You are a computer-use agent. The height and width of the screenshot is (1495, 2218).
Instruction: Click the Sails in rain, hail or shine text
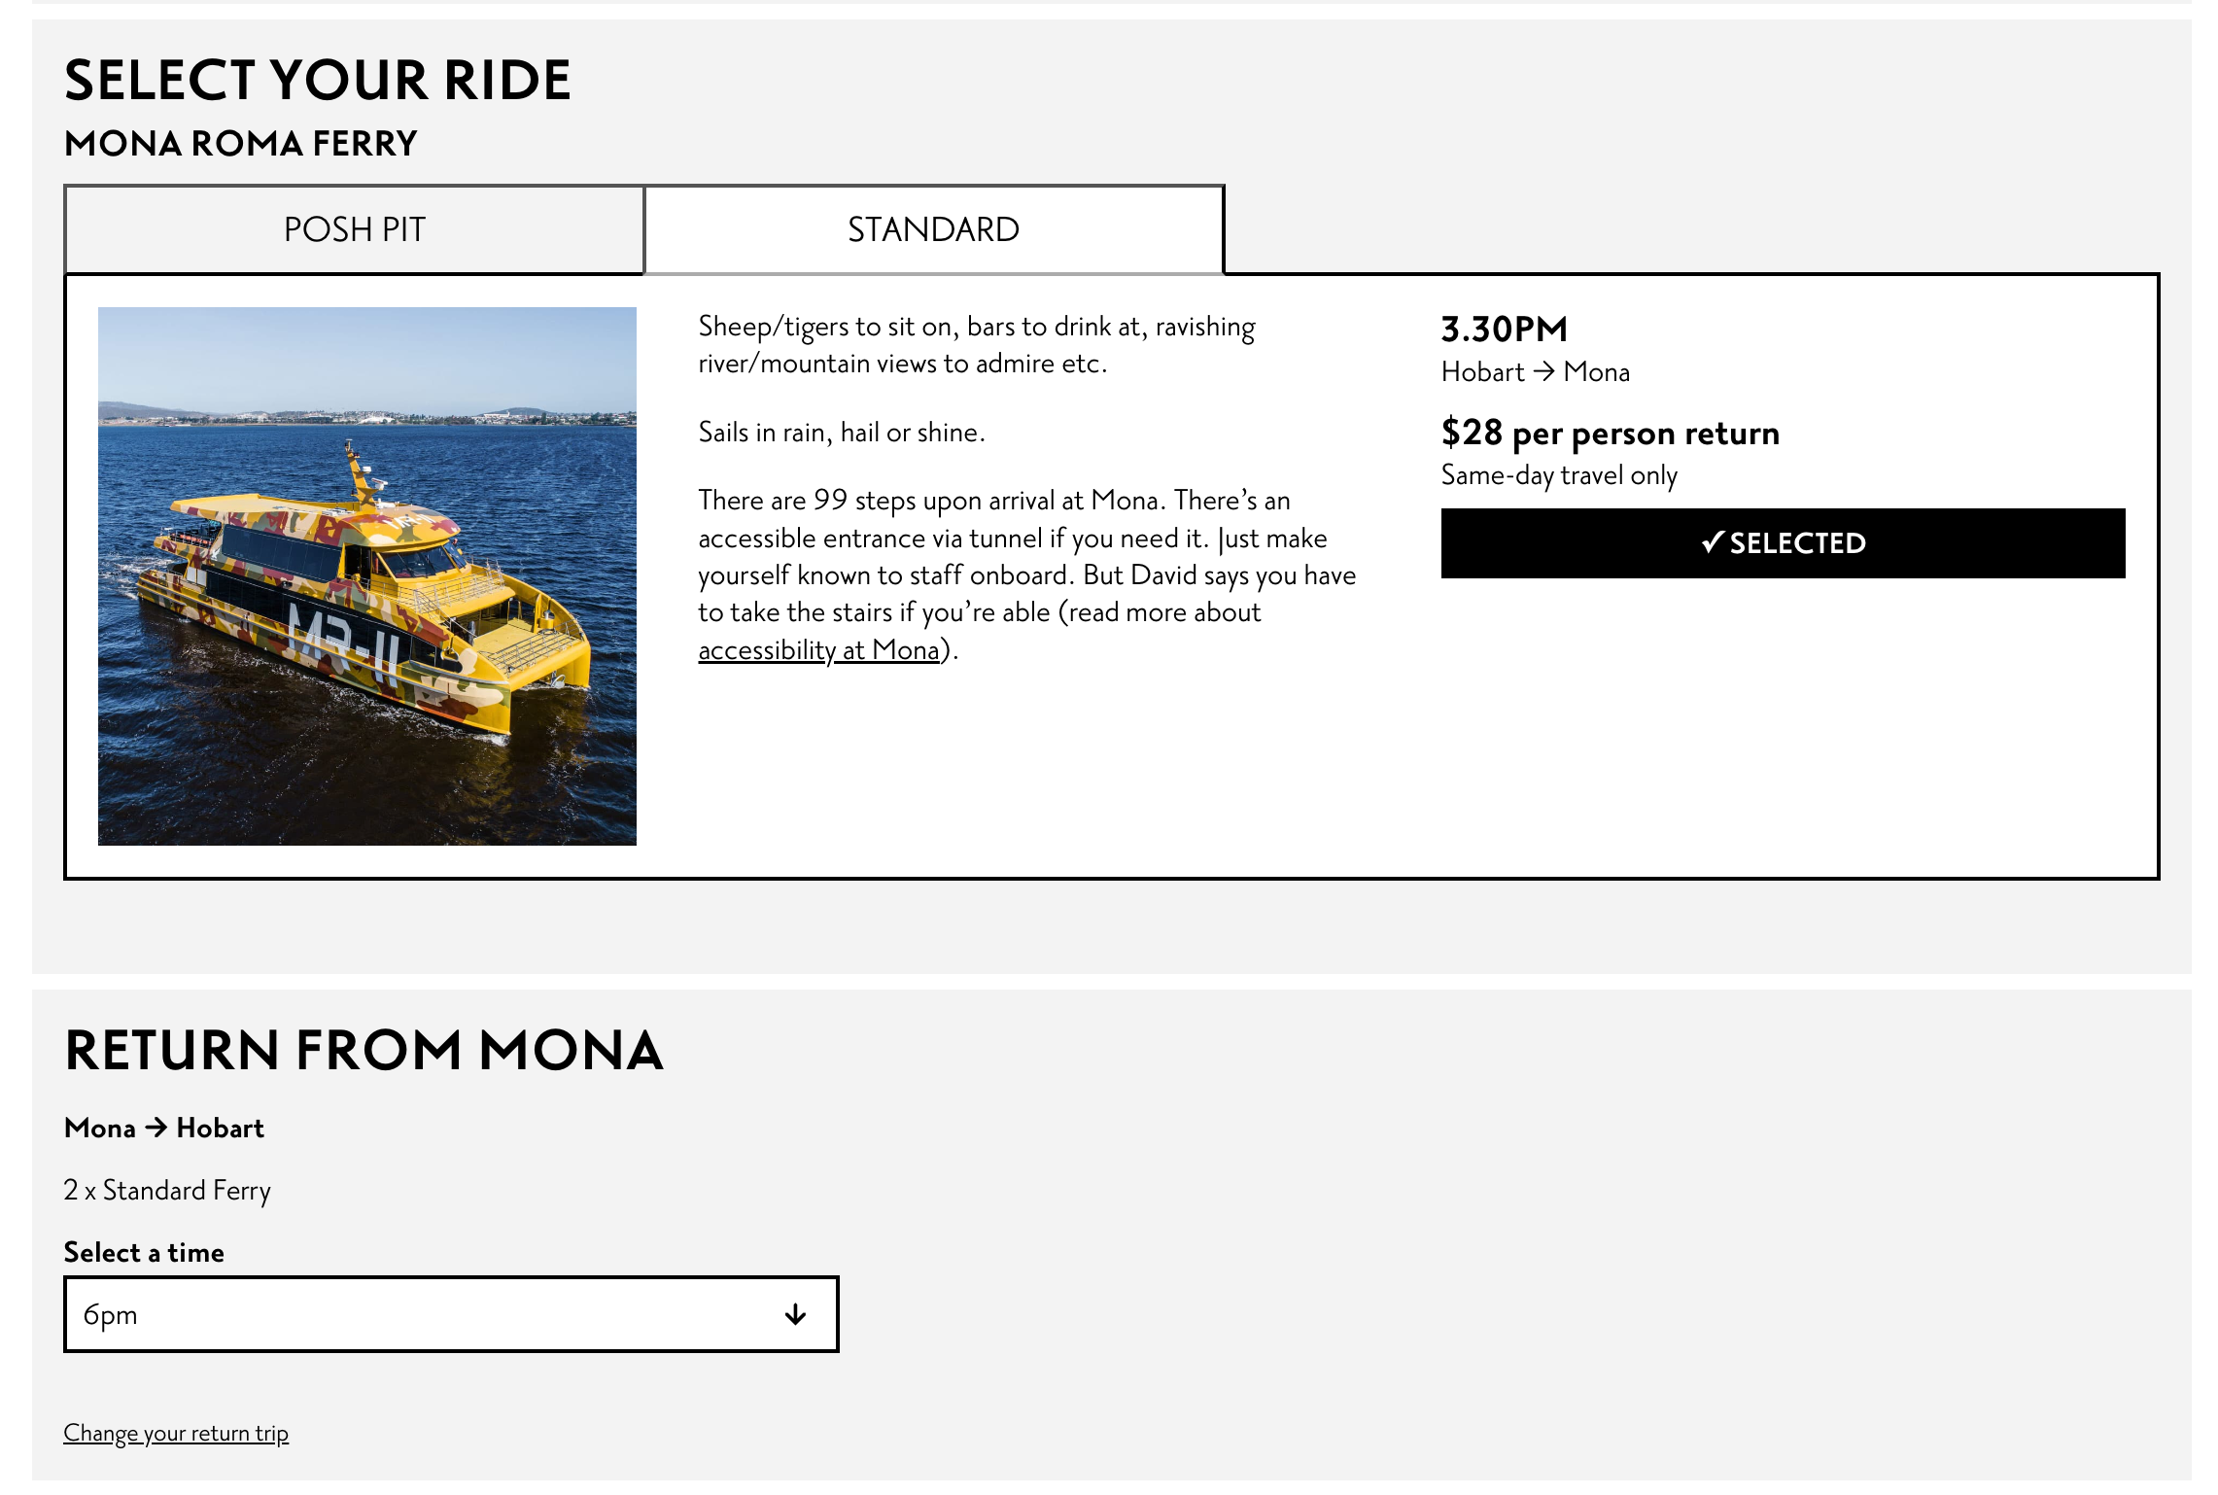click(x=842, y=433)
